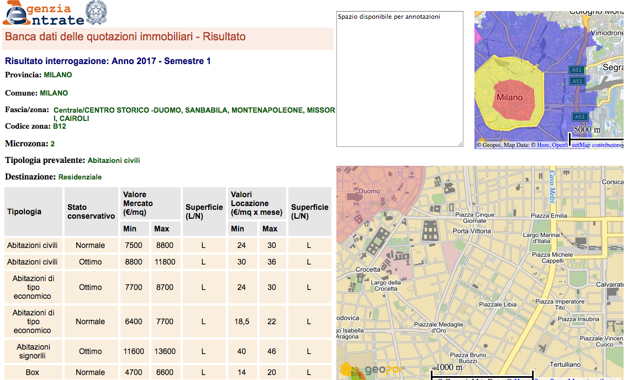Click Piazza Insubria on the map
Viewport: 628px width, 380px height.
(579, 319)
